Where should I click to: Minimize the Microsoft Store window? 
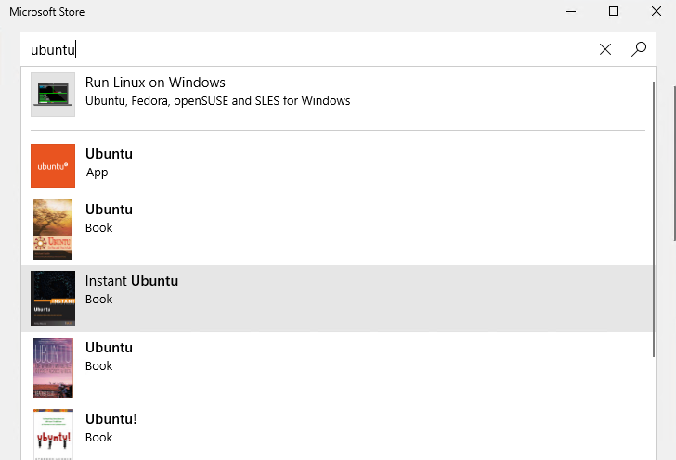[x=571, y=12]
